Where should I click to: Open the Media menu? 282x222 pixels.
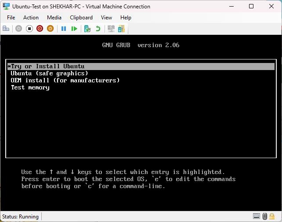(x=54, y=18)
